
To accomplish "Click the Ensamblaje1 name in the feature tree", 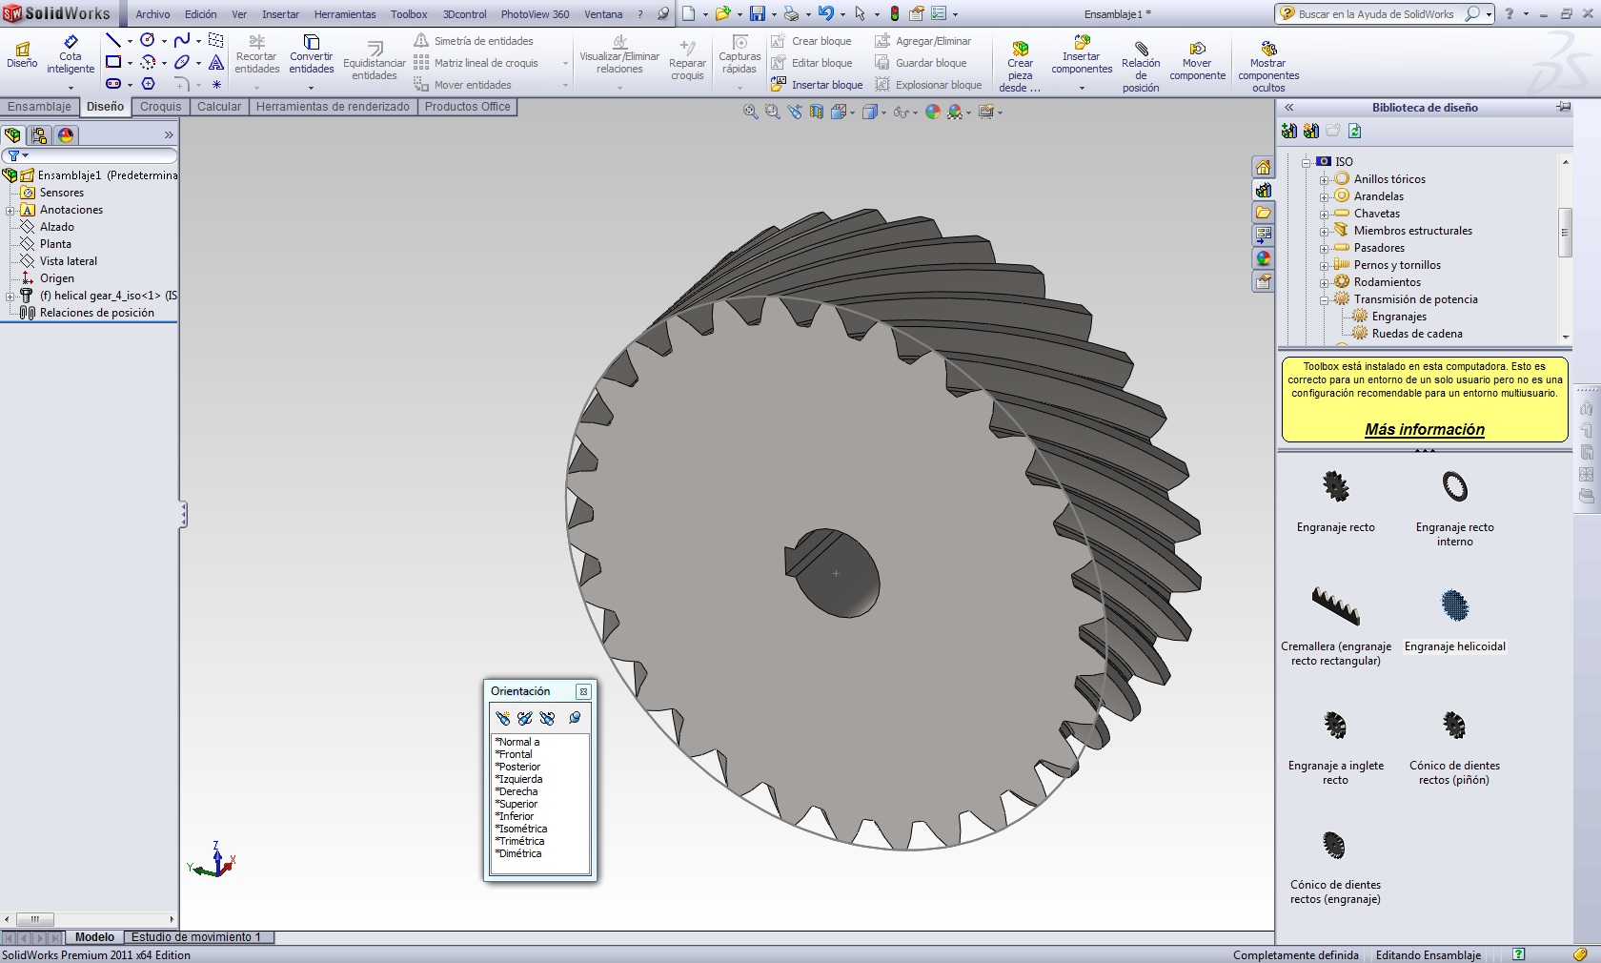I will click(69, 175).
